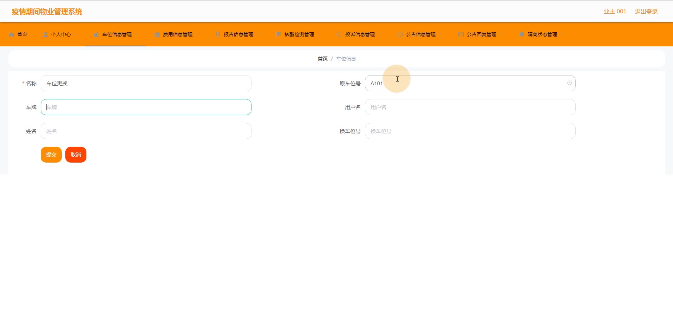The height and width of the screenshot is (328, 673).
Task: Click the 用户名 input field
Action: point(470,107)
